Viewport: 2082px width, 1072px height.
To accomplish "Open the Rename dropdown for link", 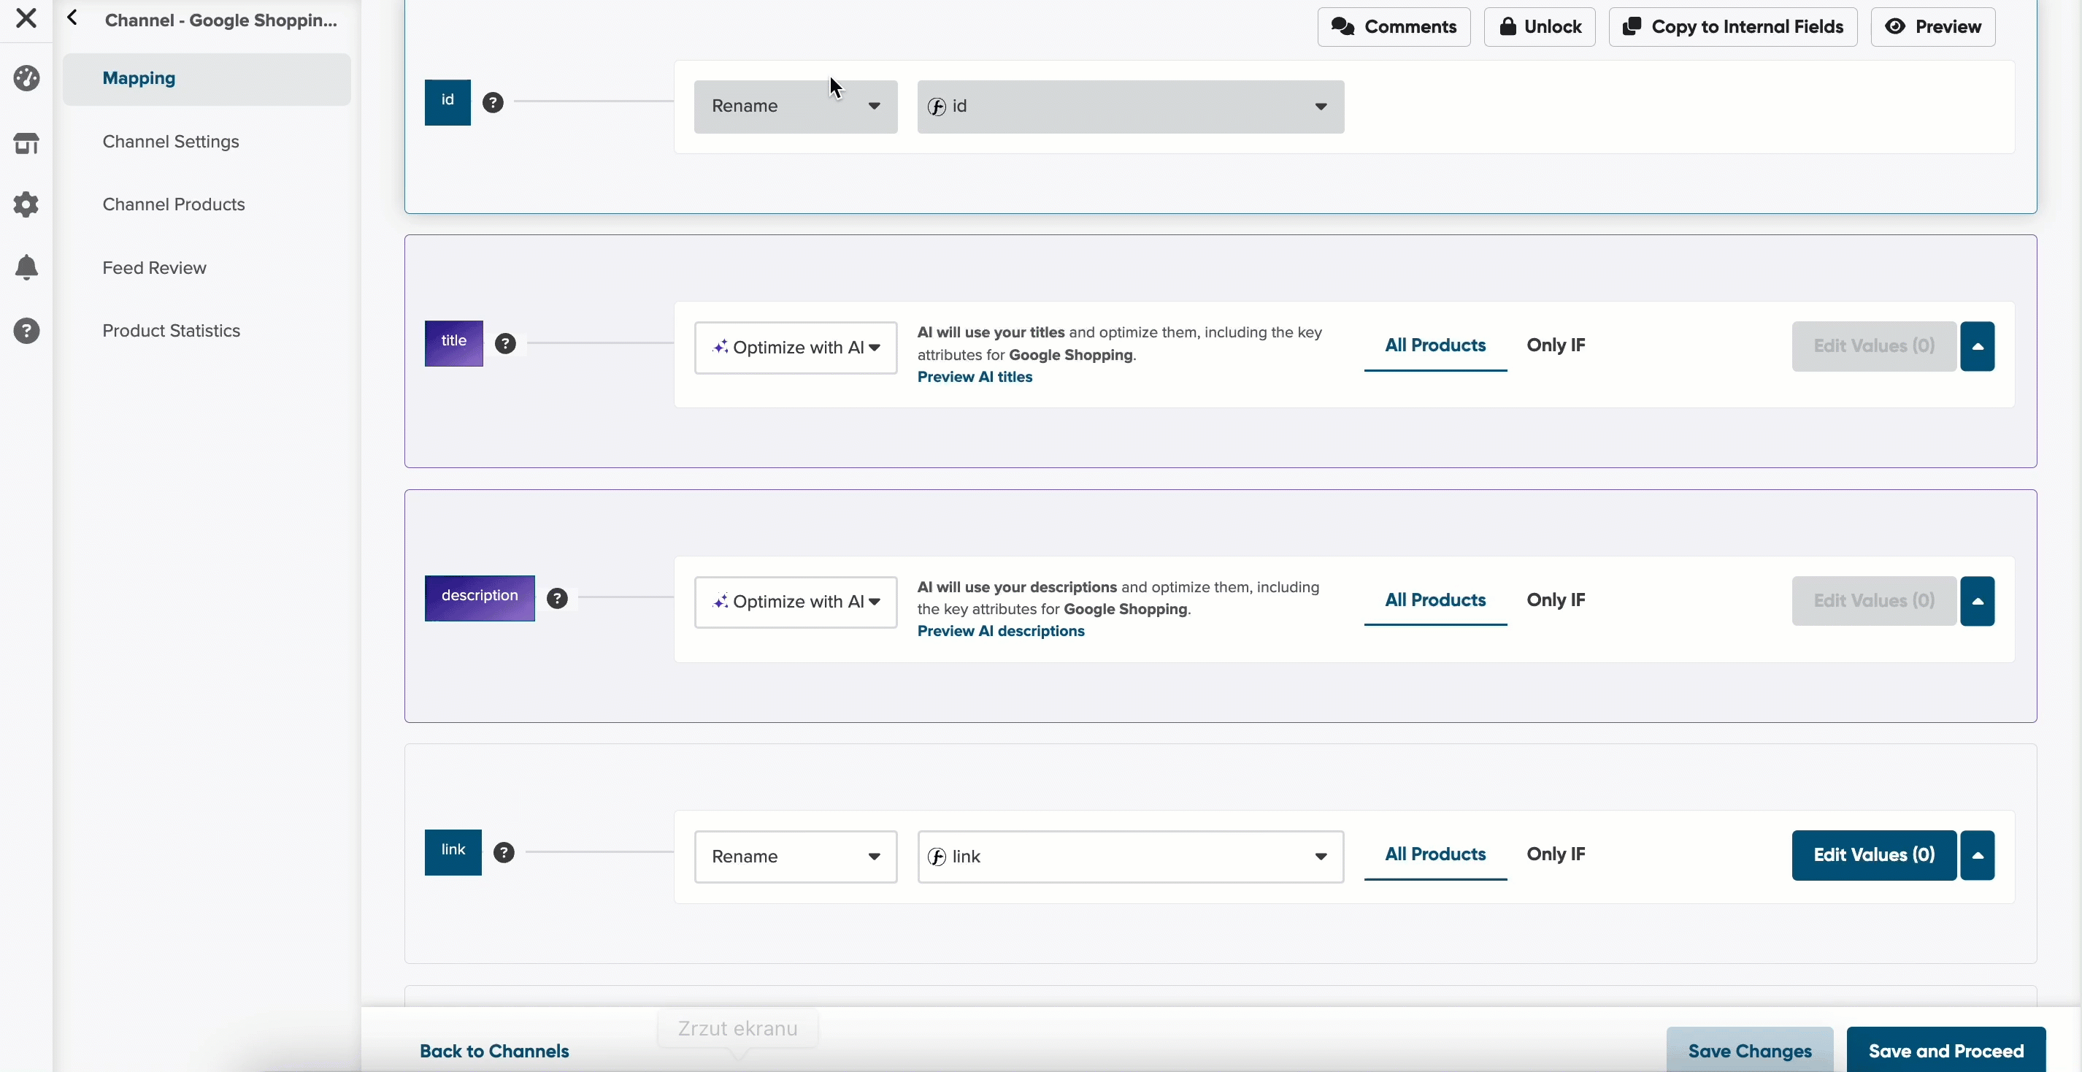I will 795,857.
